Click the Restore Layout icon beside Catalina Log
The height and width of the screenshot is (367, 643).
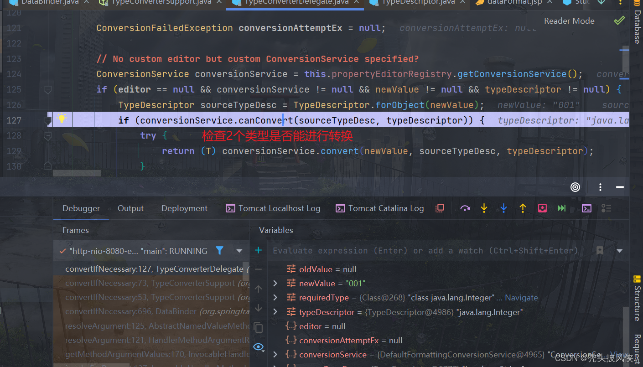pyautogui.click(x=440, y=208)
